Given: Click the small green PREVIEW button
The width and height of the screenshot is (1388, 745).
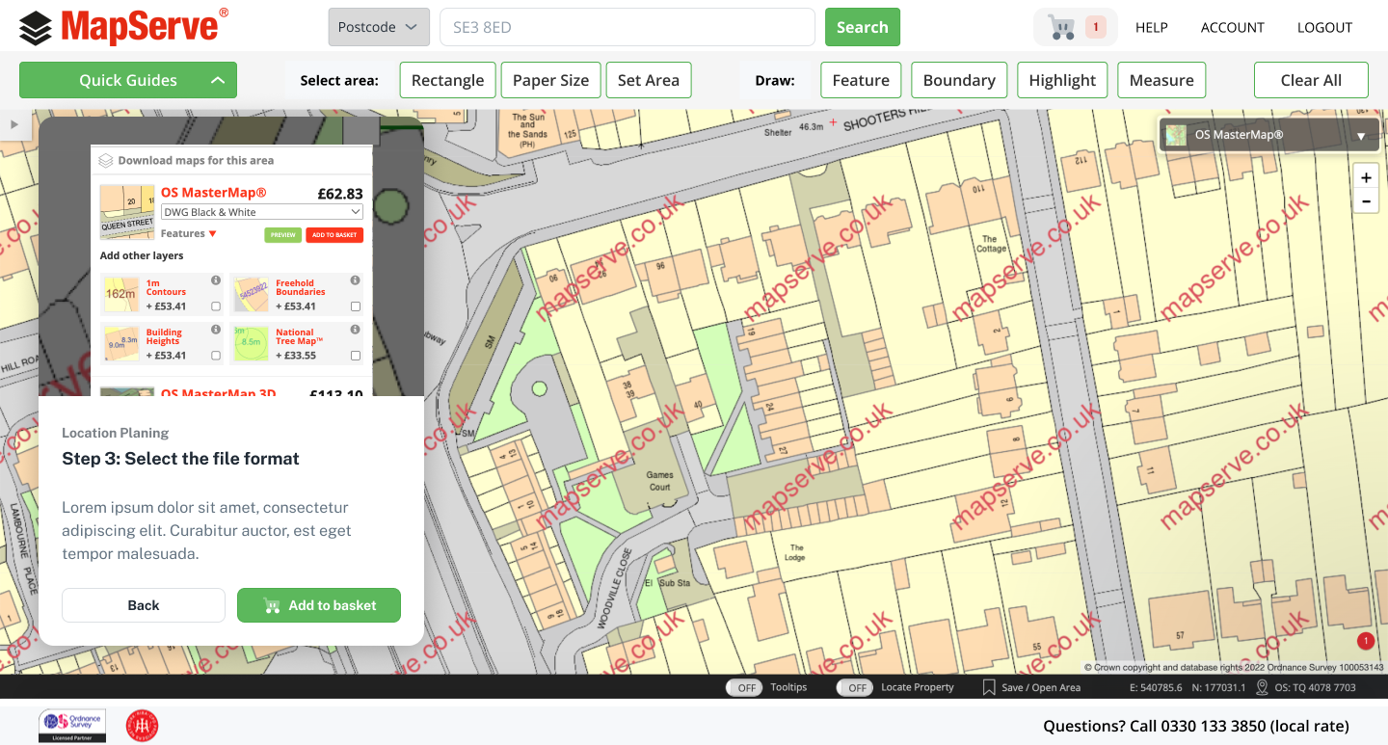Looking at the screenshot, I should point(283,235).
